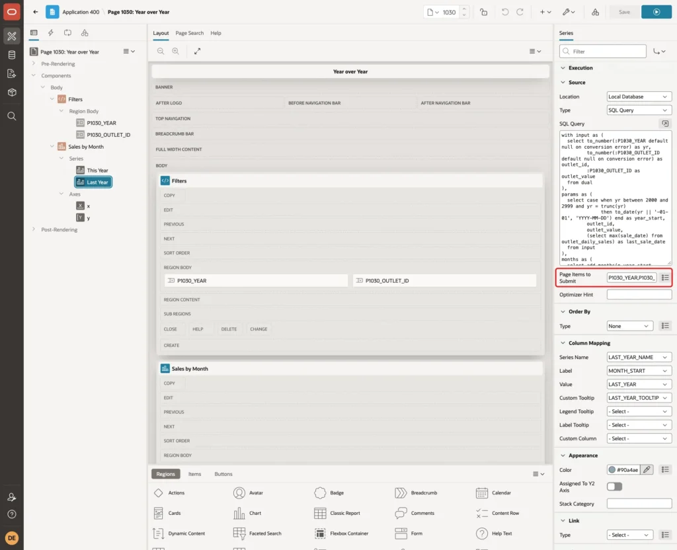Zoom in on the layout canvas
Image resolution: width=677 pixels, height=550 pixels.
tap(175, 51)
